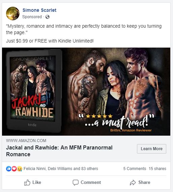Open the Simone Scarlet page name link
This screenshot has width=173, height=192.
pyautogui.click(x=39, y=10)
